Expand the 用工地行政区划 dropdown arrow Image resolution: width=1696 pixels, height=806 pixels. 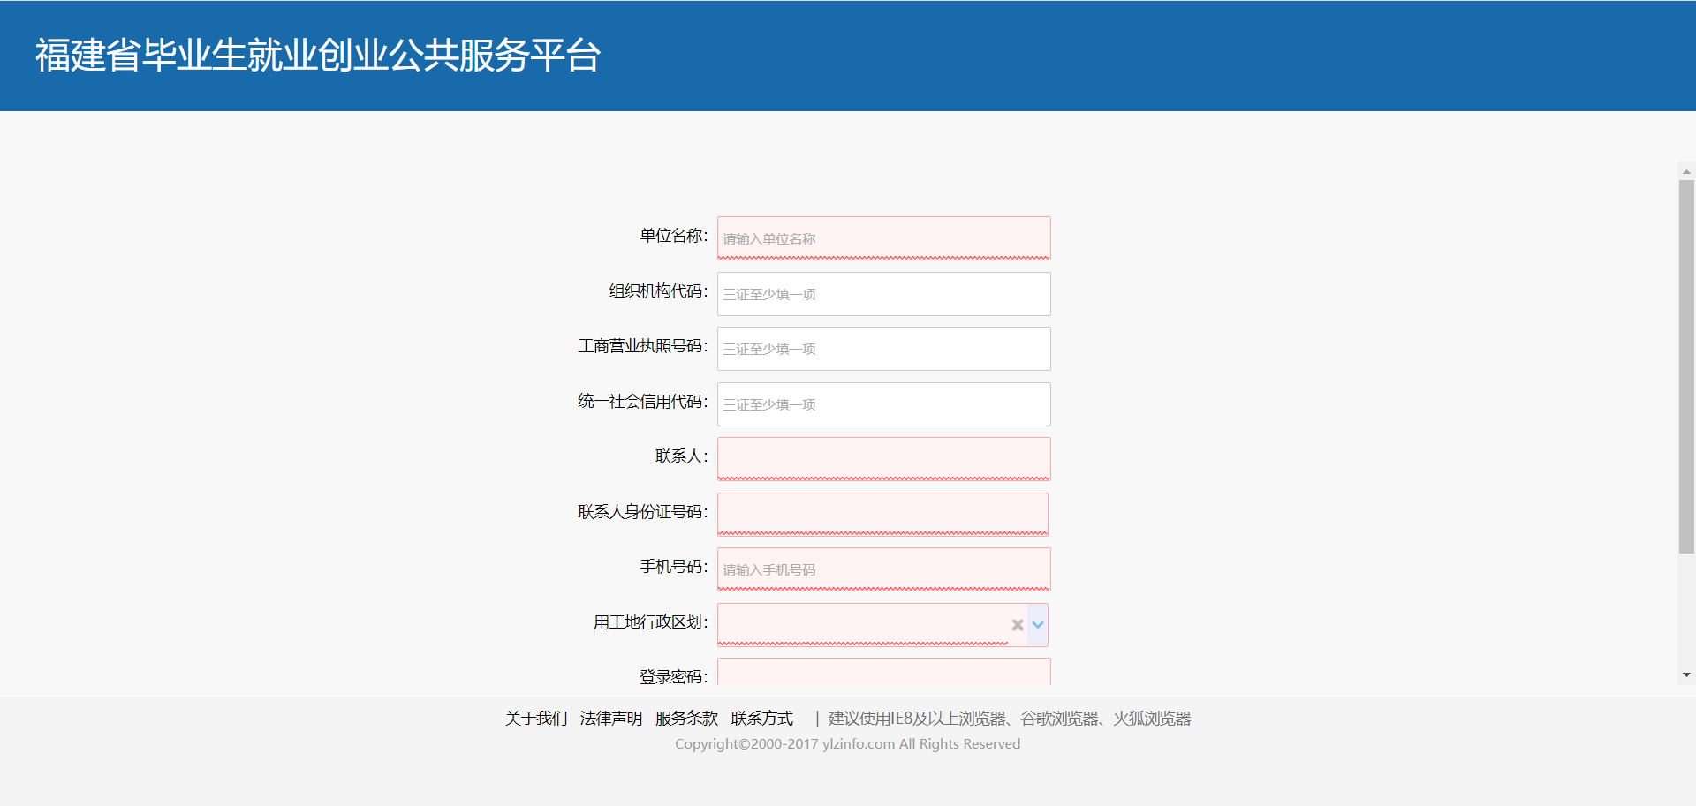coord(1038,625)
